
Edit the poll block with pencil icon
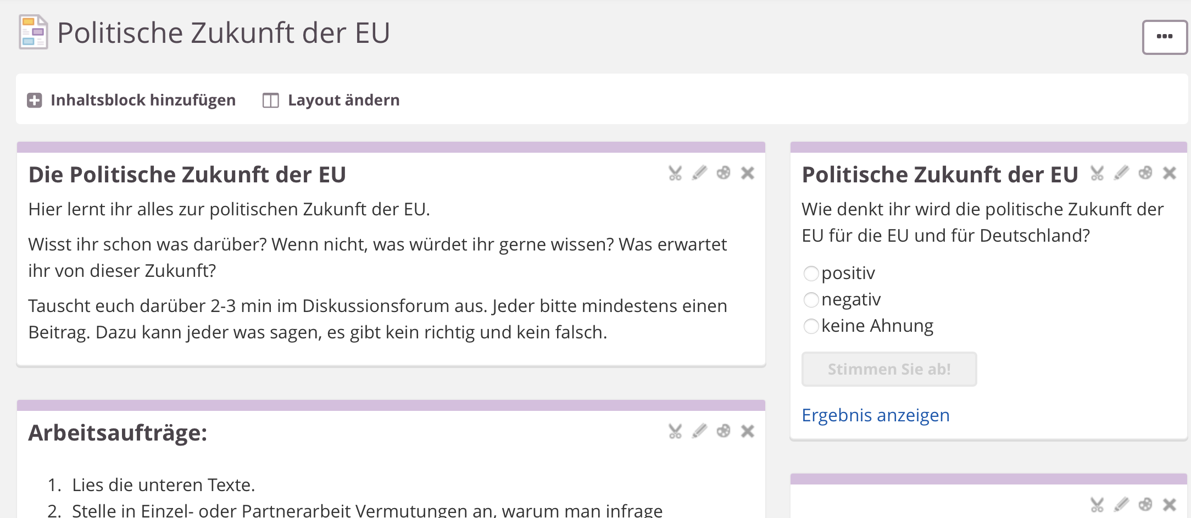tap(1121, 174)
